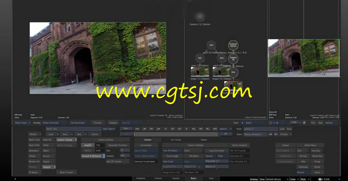Switch to the Timeline tab
This screenshot has width=348, height=181.
pyautogui.click(x=176, y=178)
